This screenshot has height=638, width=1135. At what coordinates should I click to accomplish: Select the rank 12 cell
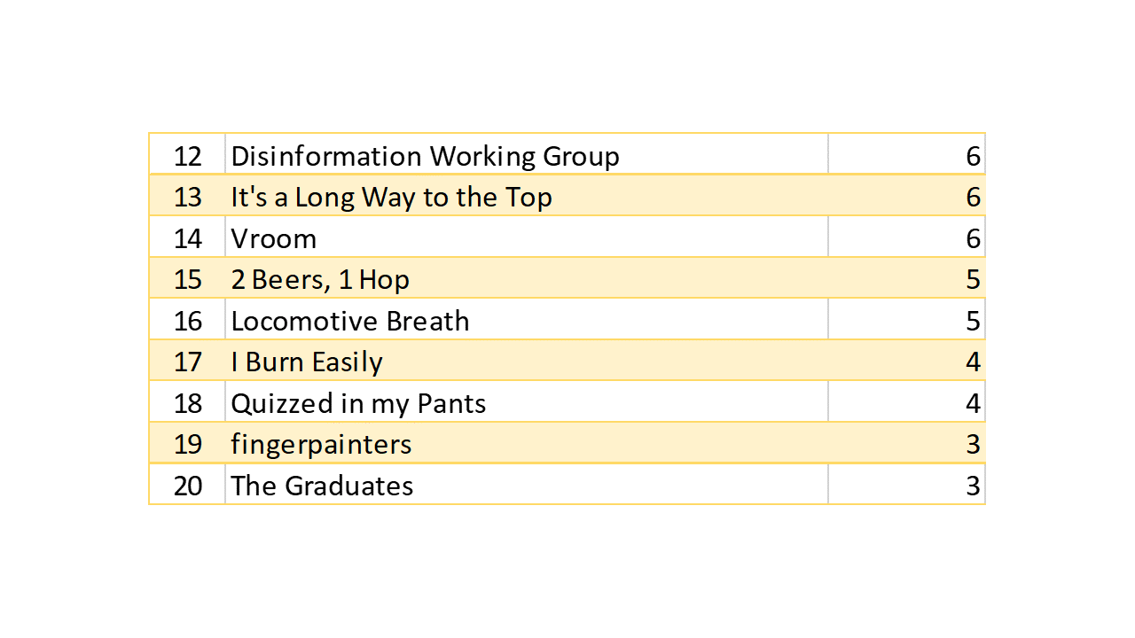(188, 156)
